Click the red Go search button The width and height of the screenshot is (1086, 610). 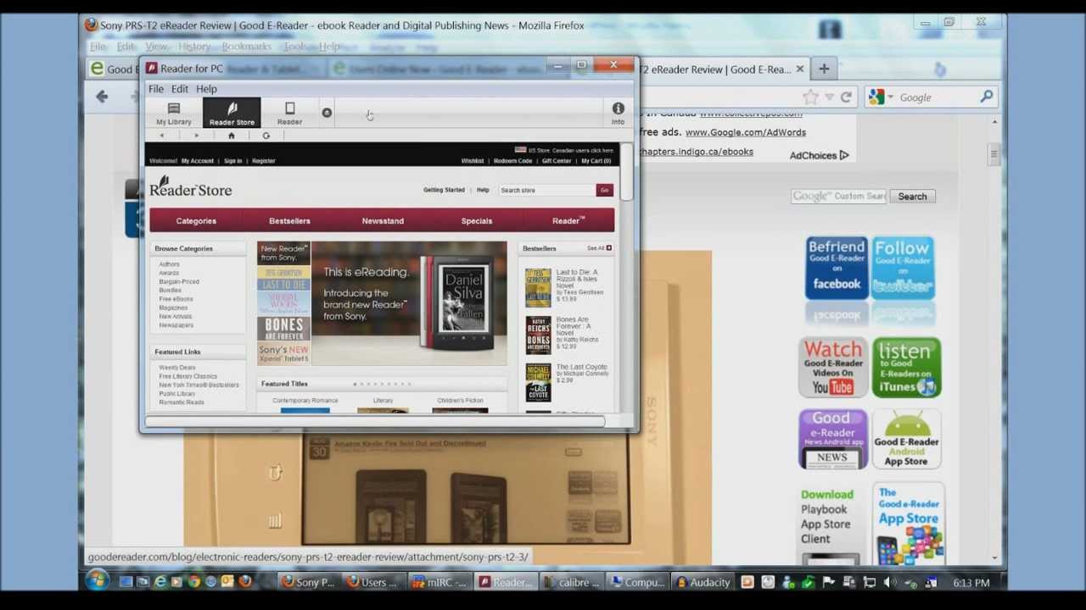pyautogui.click(x=604, y=190)
